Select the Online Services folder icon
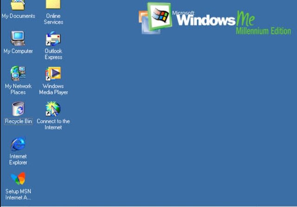This screenshot has width=297, height=207. pyautogui.click(x=53, y=4)
